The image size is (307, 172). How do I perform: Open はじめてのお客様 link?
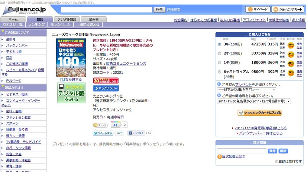pyautogui.click(x=204, y=20)
